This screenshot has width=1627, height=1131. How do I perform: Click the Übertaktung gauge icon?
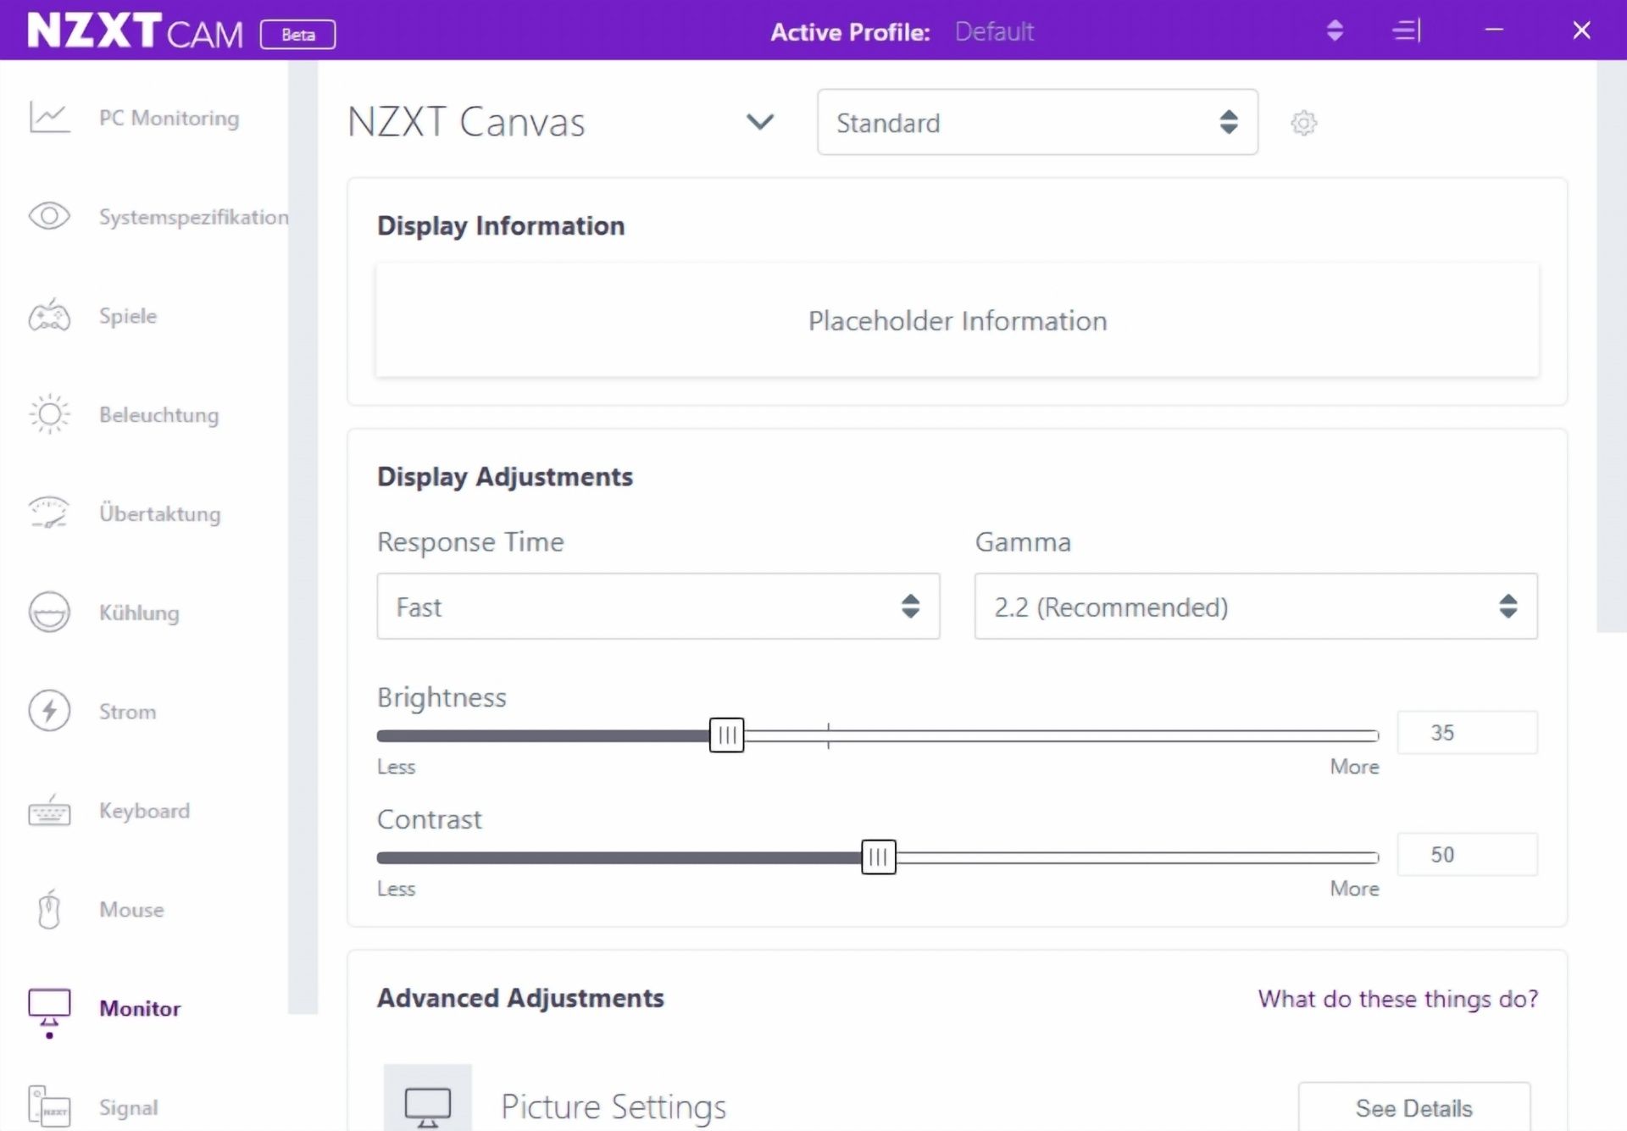49,513
